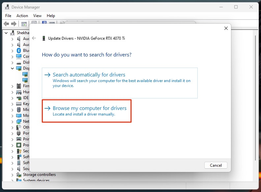Expand the Processors category chevron
Image resolution: width=261 pixels, height=192 pixels.
[12, 145]
